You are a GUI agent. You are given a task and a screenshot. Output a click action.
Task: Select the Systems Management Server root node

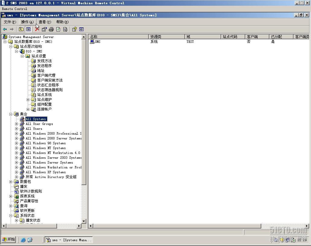pyautogui.click(x=31, y=37)
